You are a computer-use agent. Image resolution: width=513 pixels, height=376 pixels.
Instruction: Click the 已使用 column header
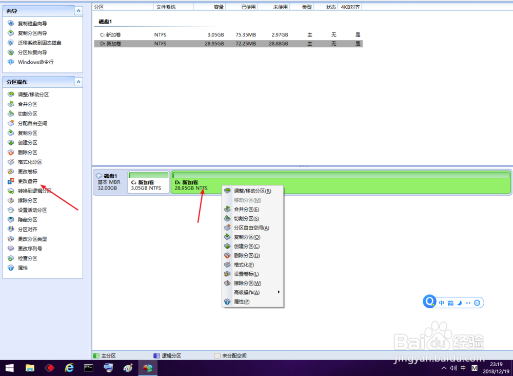[242, 7]
